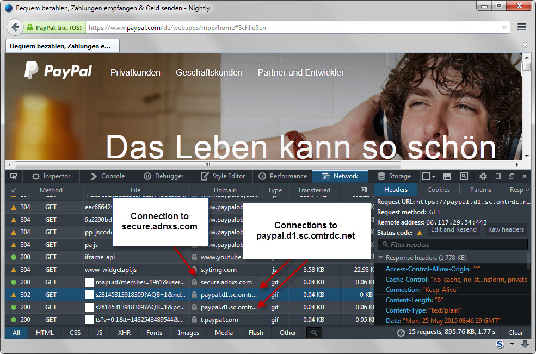Open the Geschäftskunden navigation link
This screenshot has height=354, width=536.
pos(209,72)
